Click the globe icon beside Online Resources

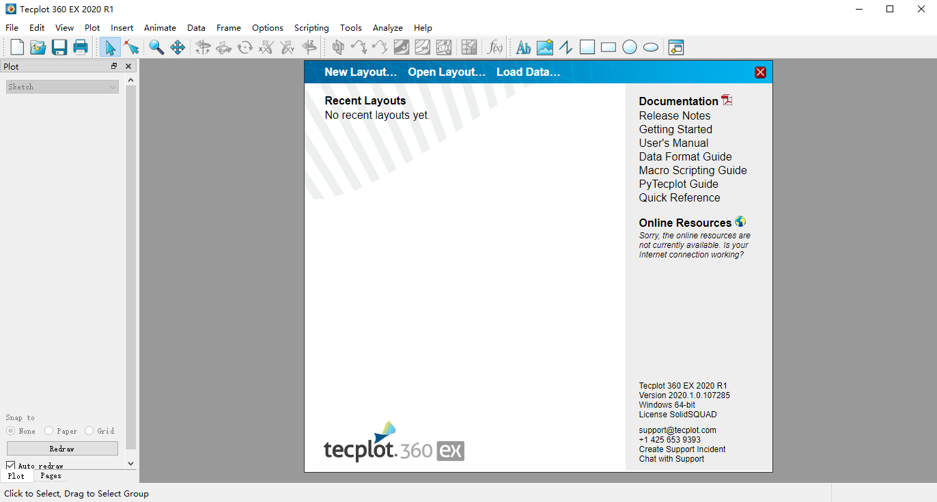tap(740, 221)
